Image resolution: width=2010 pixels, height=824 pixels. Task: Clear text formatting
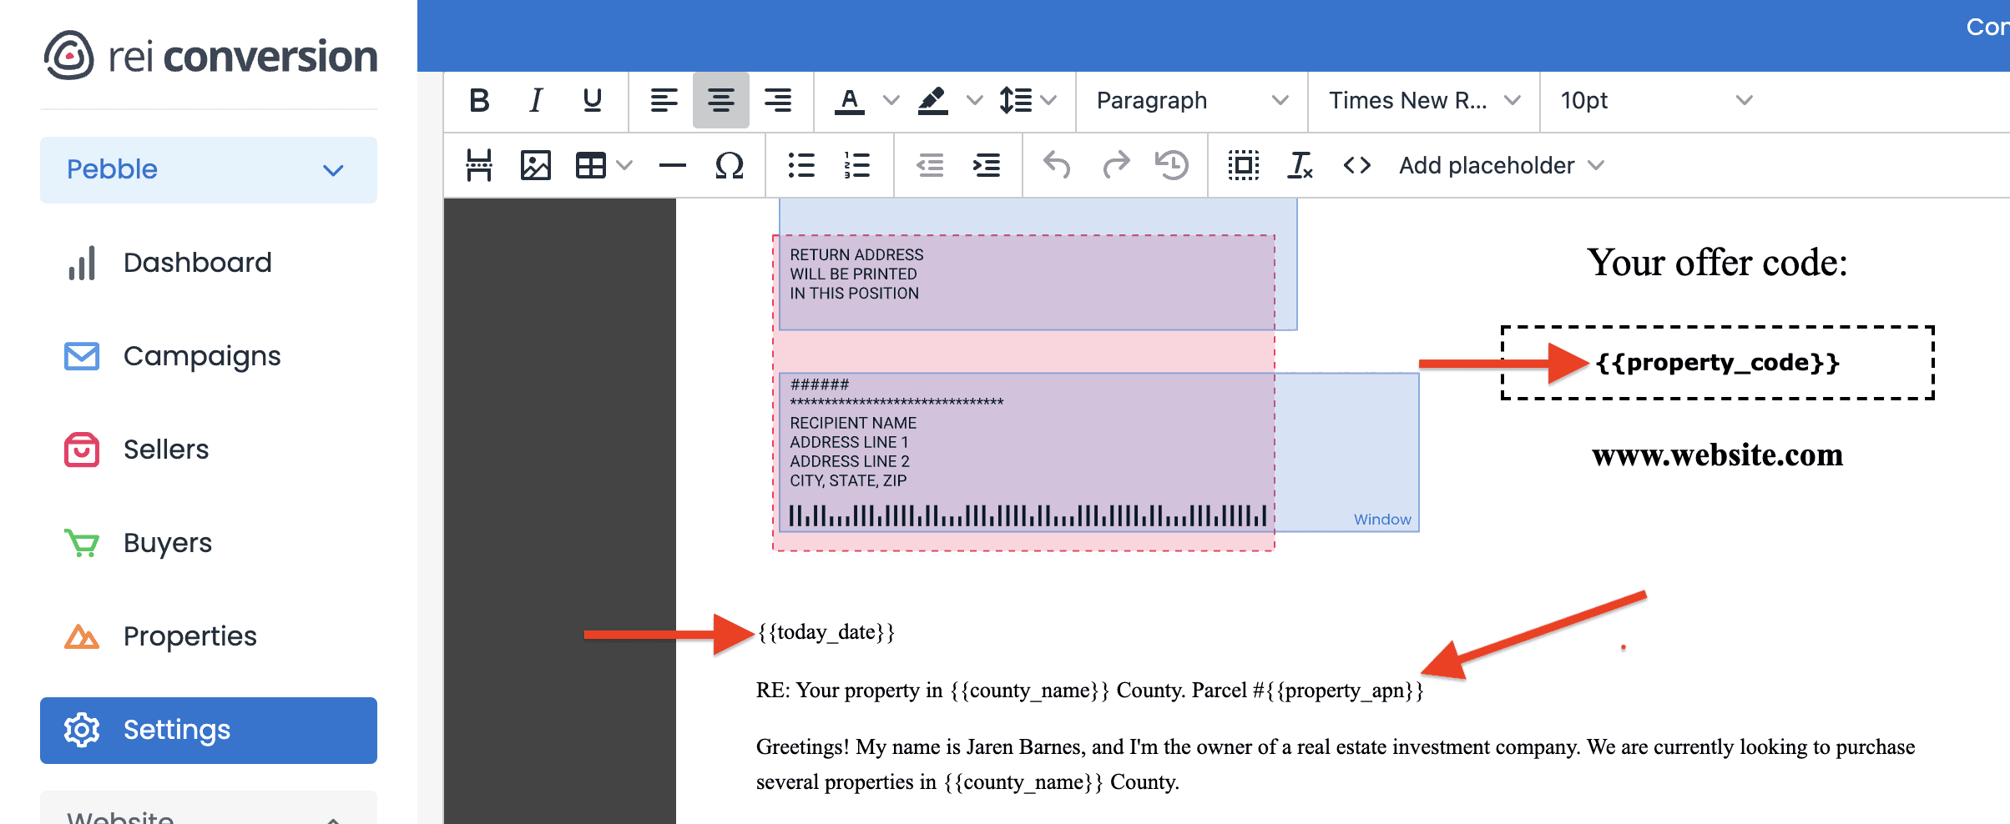(x=1300, y=165)
